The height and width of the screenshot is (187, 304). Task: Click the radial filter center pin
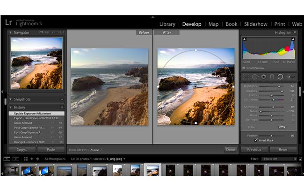click(195, 86)
